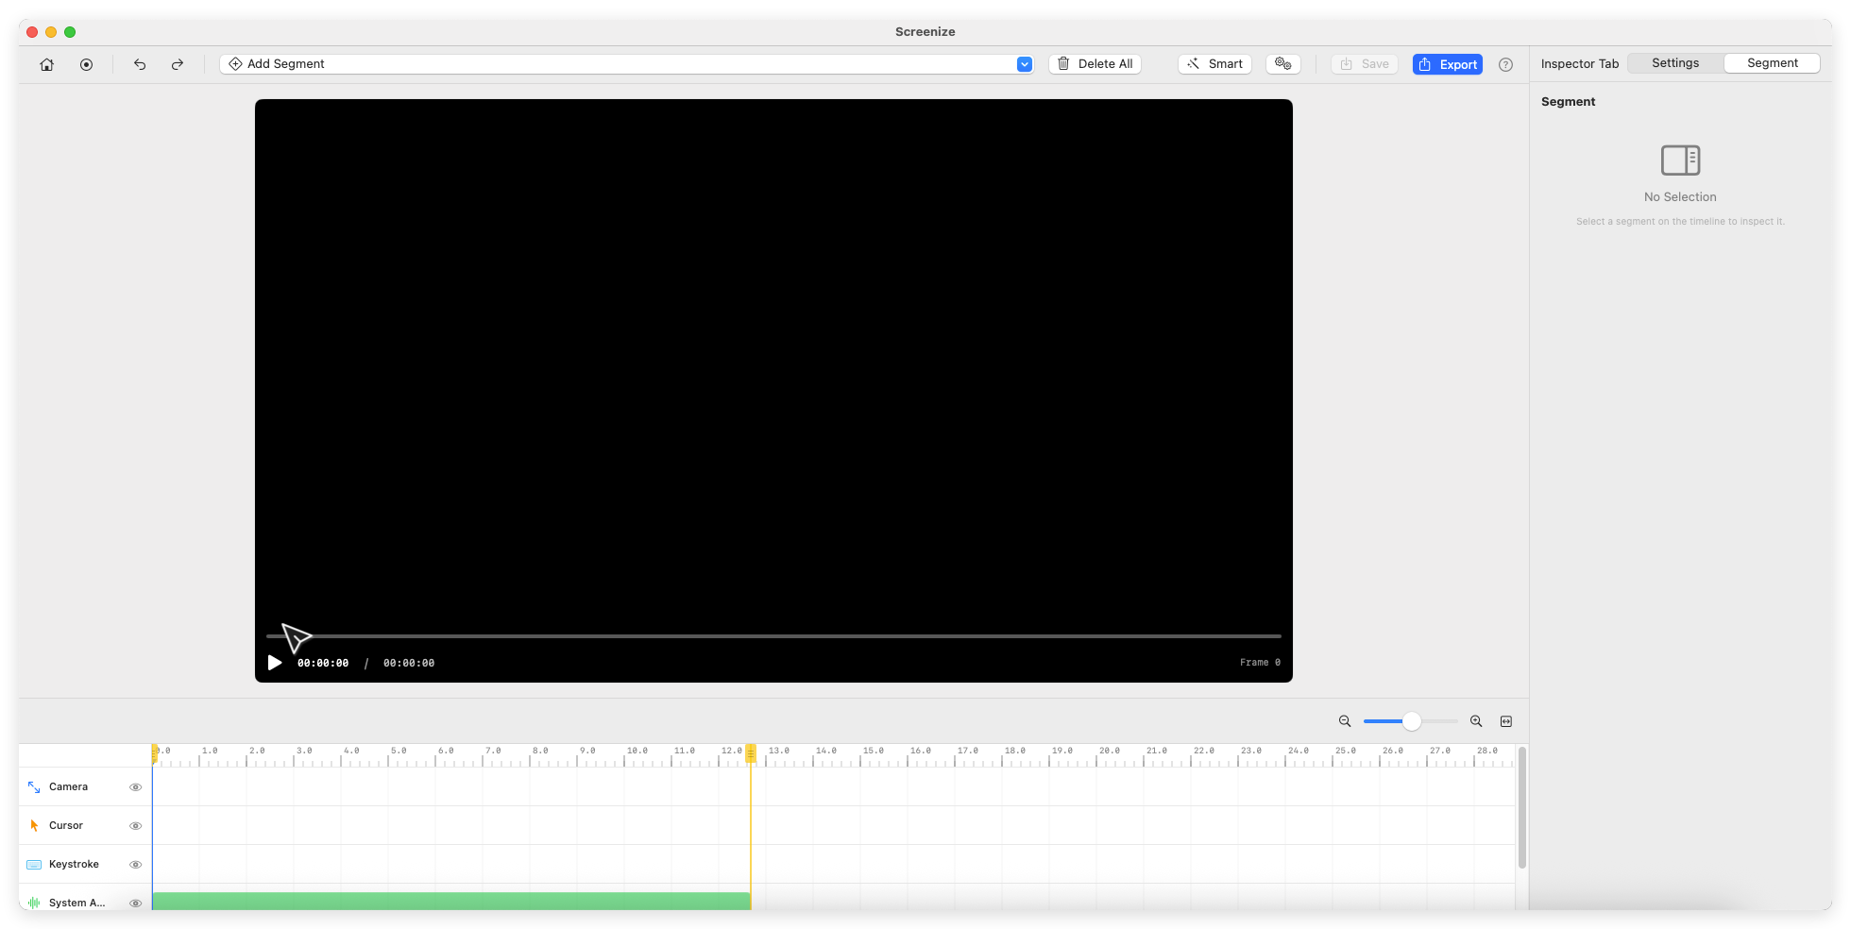Image resolution: width=1851 pixels, height=929 pixels.
Task: Click the Export button
Action: click(1447, 64)
